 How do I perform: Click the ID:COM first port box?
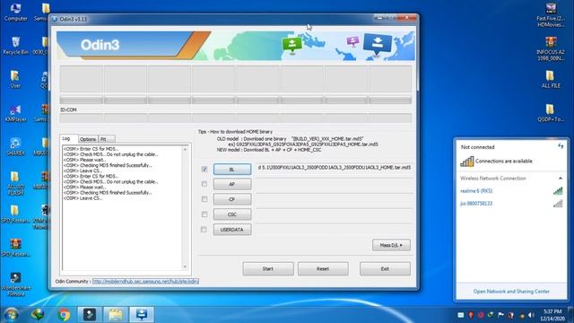pos(82,118)
